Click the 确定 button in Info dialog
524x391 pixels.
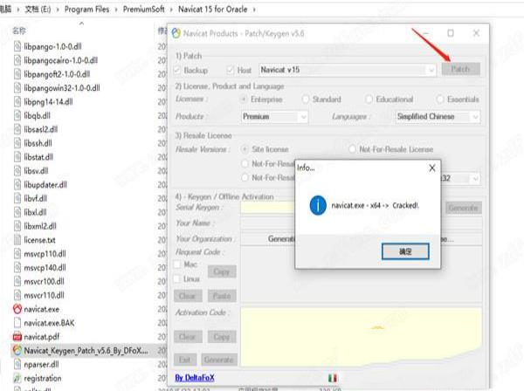click(405, 251)
